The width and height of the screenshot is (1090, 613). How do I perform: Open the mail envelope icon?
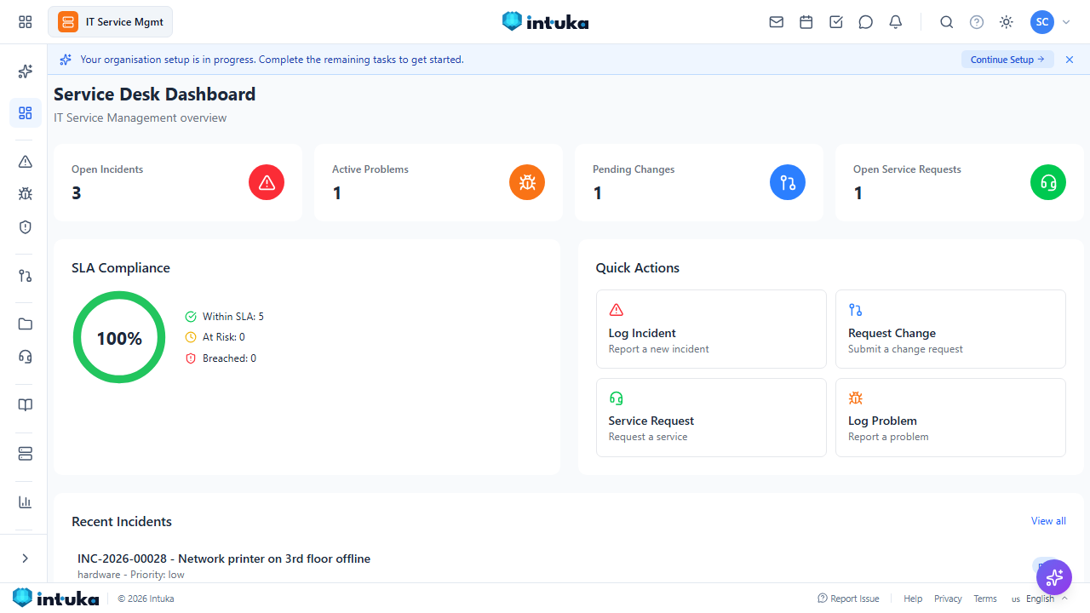point(777,22)
